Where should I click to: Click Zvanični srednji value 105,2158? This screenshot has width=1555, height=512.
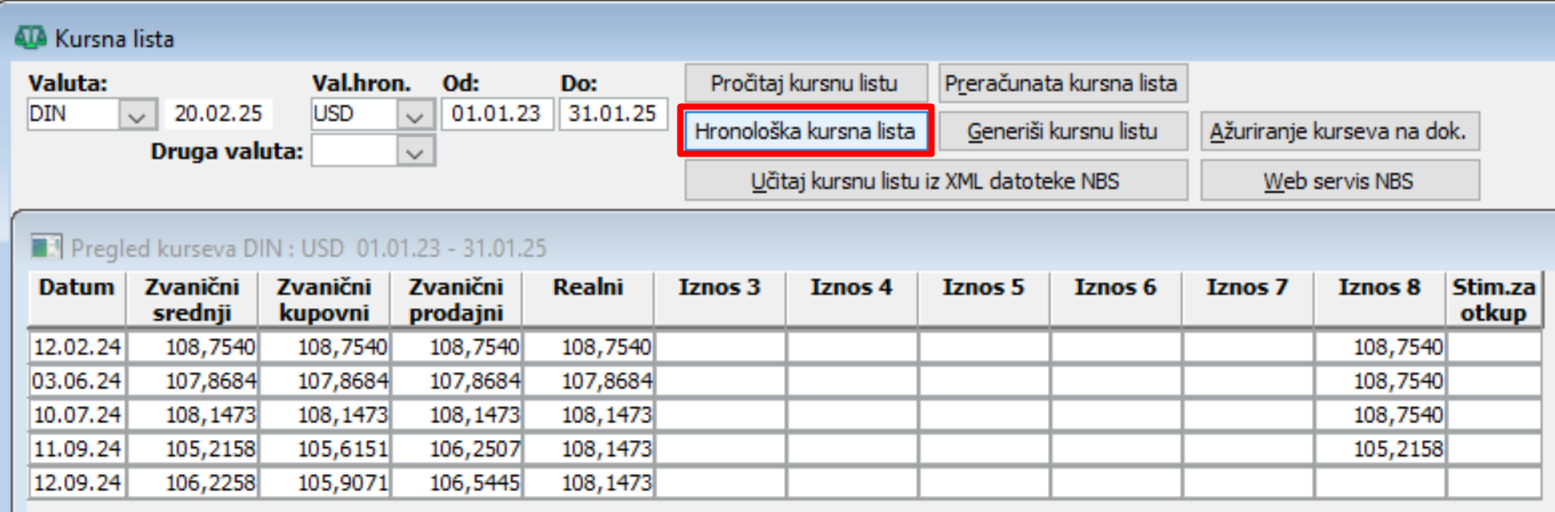point(193,449)
